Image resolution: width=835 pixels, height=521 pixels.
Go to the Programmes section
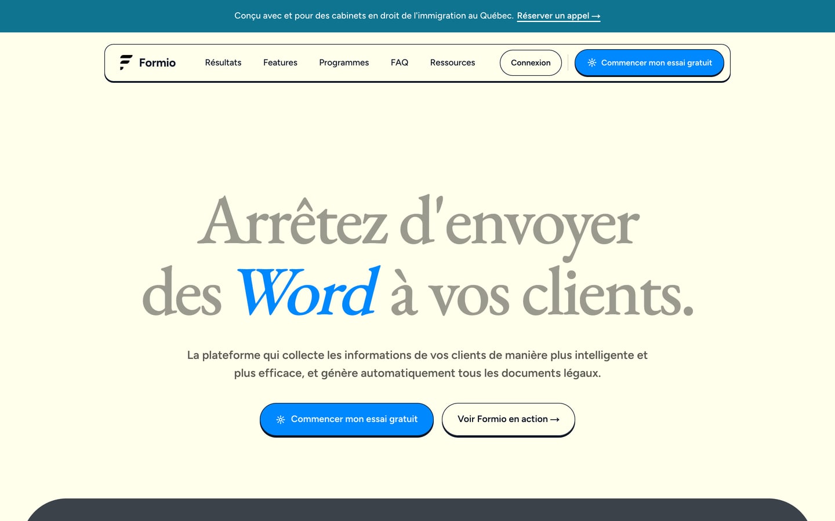coord(344,63)
